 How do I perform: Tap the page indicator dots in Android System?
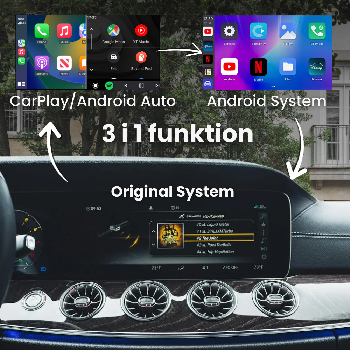coord(273,86)
